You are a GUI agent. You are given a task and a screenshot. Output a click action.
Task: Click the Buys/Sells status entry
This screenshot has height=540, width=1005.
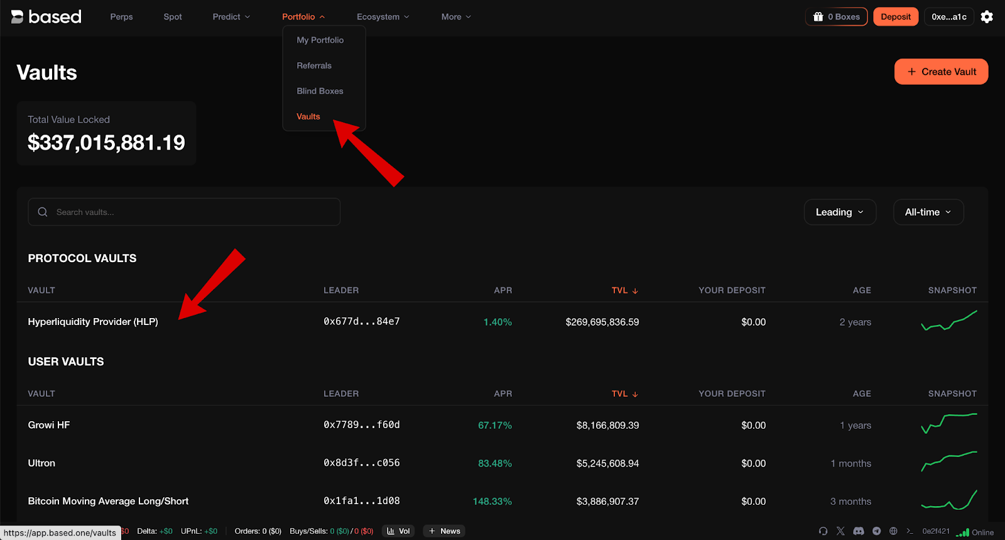[332, 531]
